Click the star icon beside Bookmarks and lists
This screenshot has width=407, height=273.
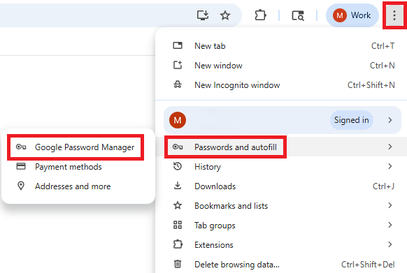pos(178,205)
